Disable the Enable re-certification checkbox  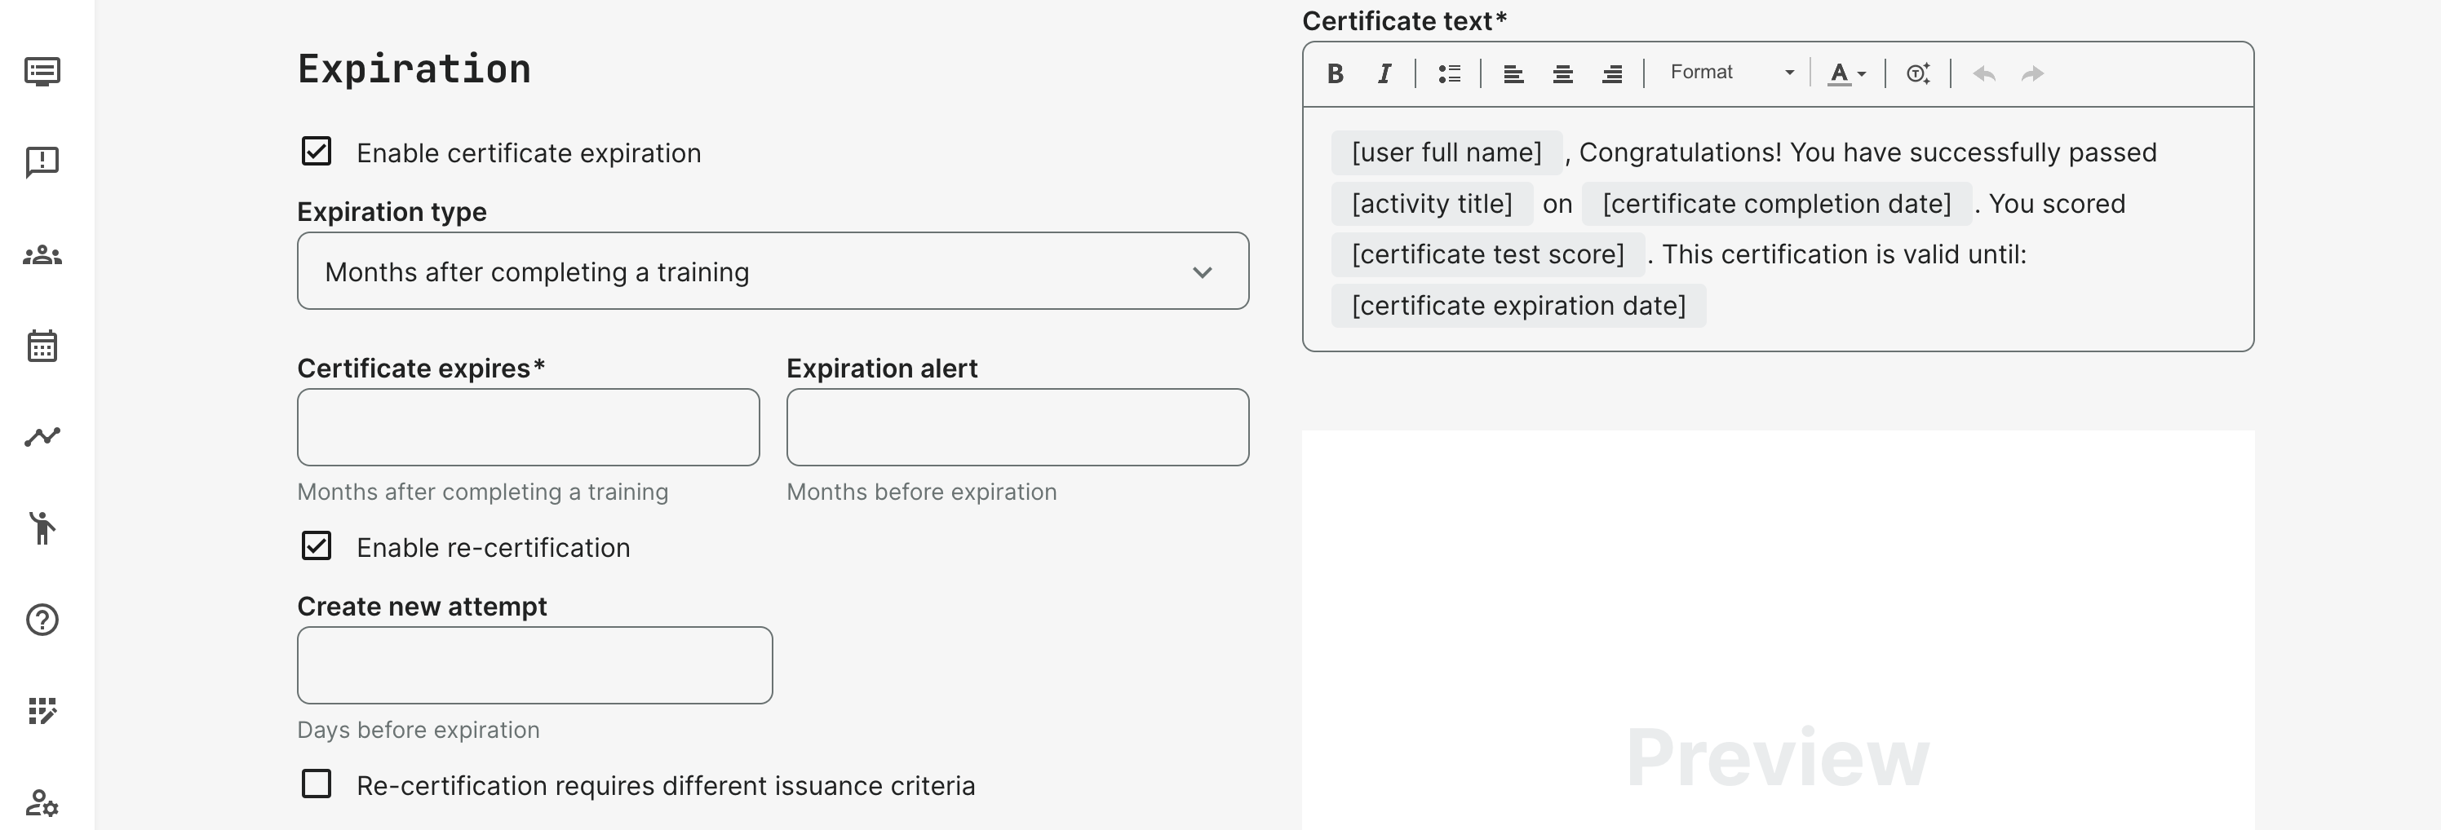coord(317,545)
